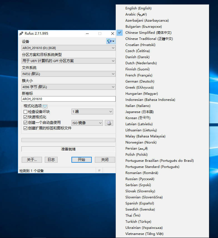This screenshot has width=218, height=238.
Task: Toggle 快速格式化 checkbox
Action: pos(25,117)
